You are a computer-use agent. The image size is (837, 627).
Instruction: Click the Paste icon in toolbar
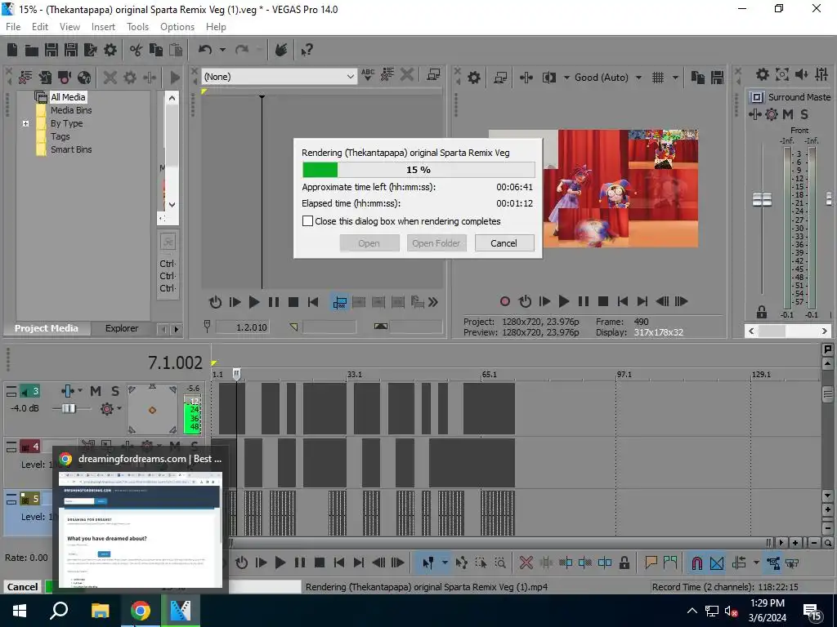(x=176, y=50)
